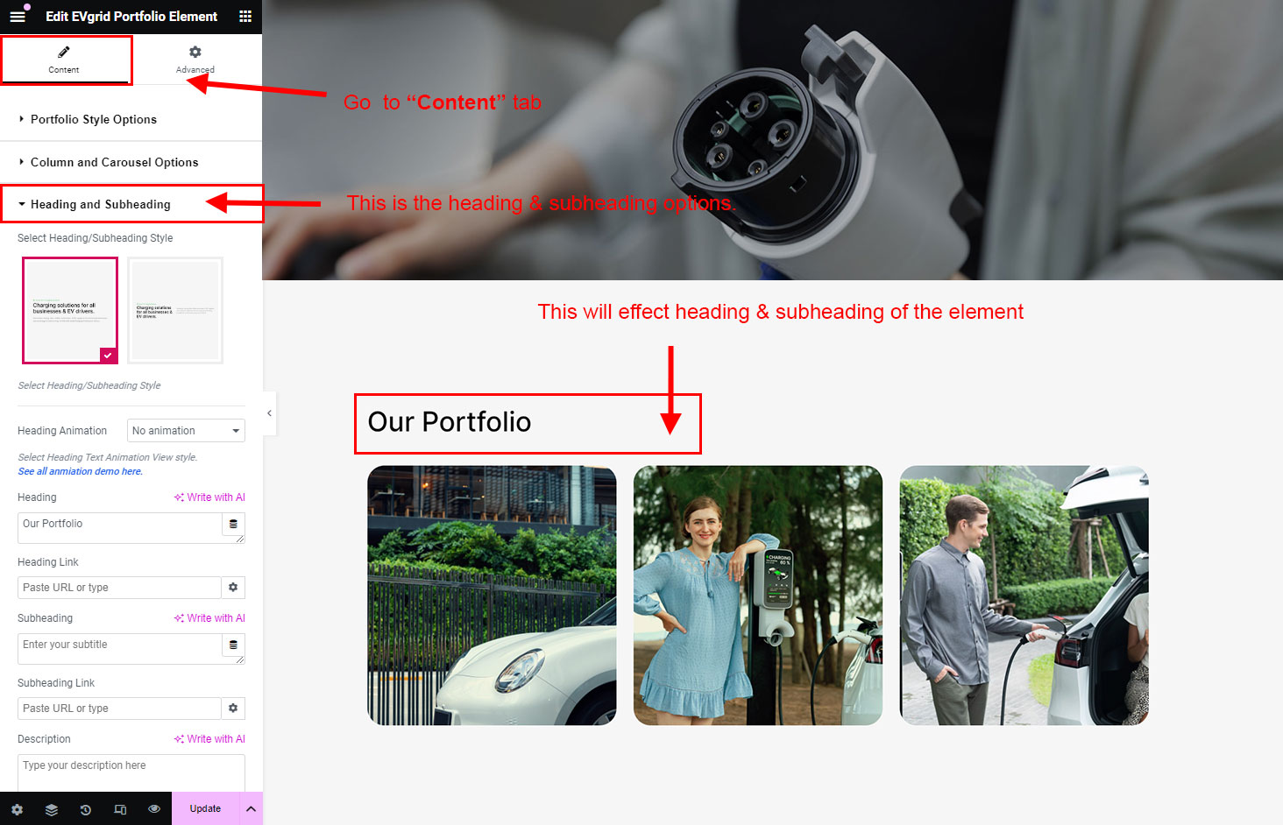Switch to the Content tab

64,60
